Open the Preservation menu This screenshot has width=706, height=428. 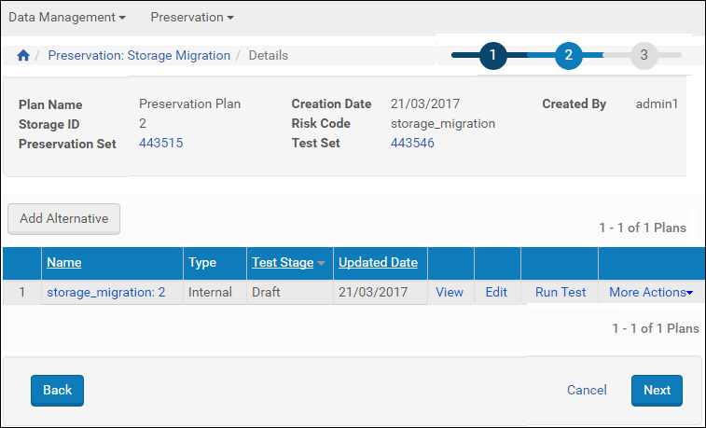(191, 17)
